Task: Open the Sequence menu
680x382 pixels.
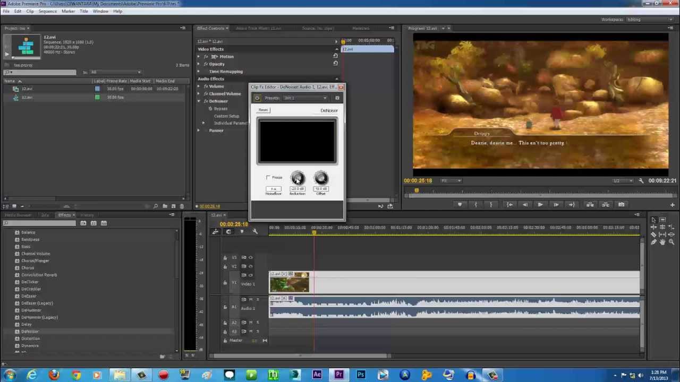Action: coord(47,11)
